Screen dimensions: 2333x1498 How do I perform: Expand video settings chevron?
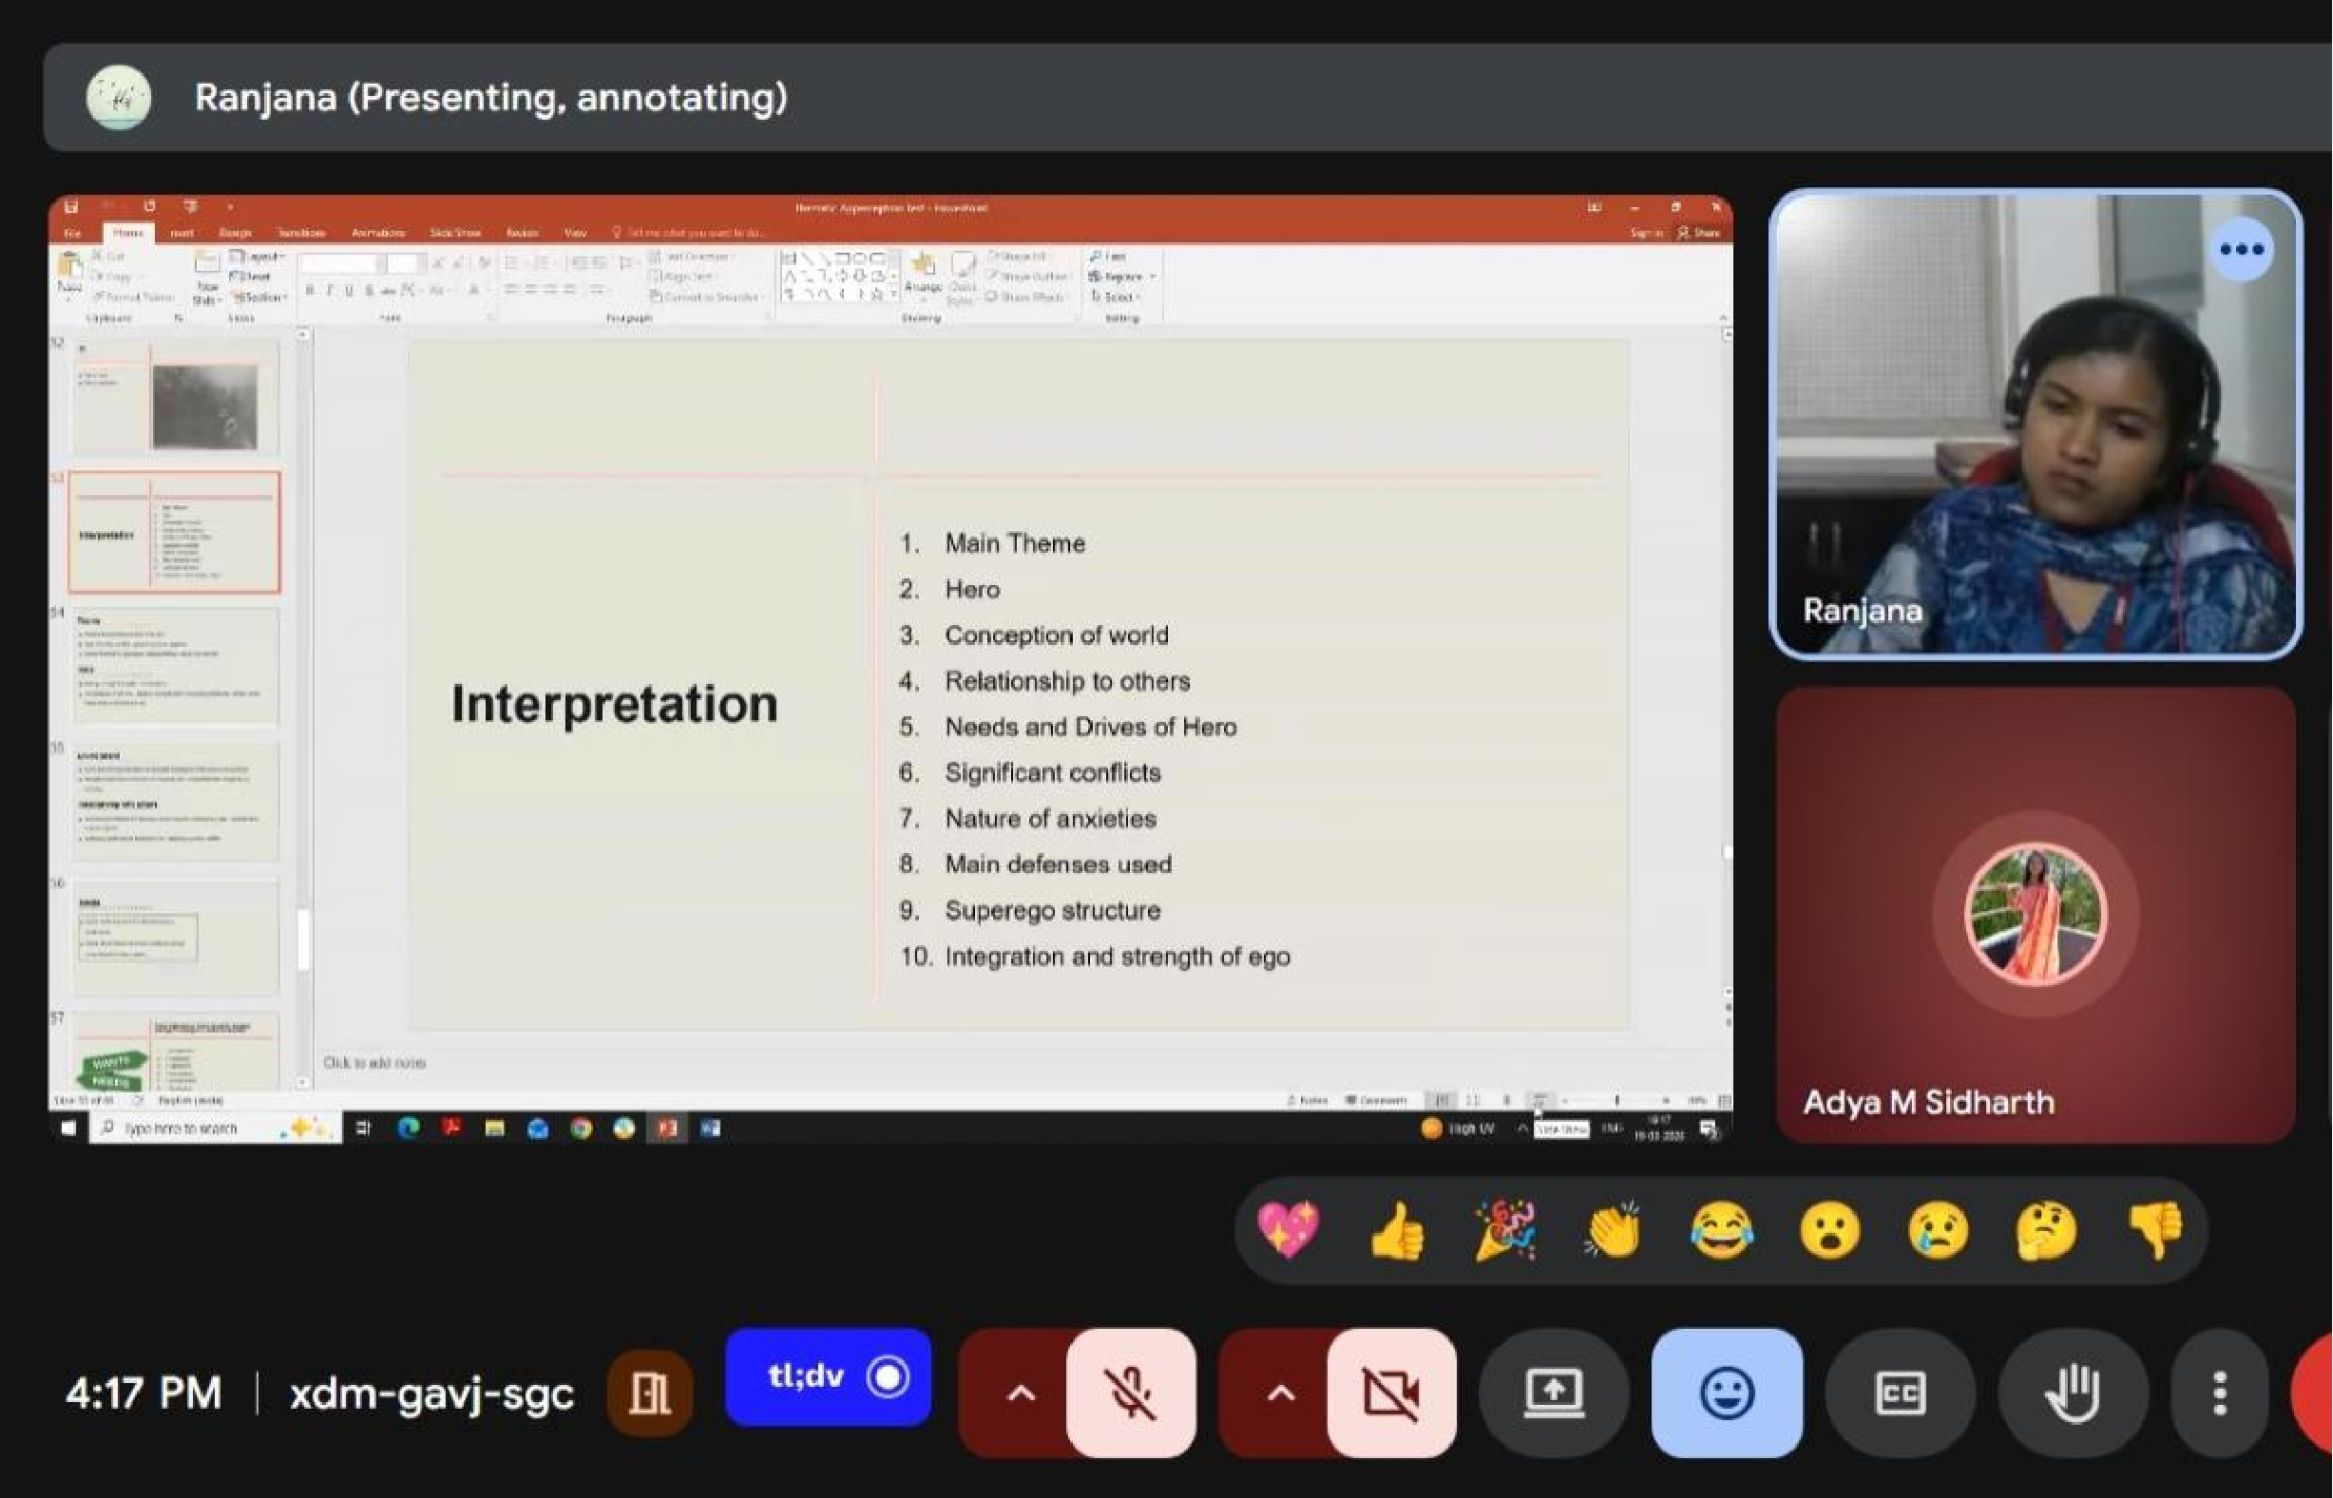coord(1280,1393)
